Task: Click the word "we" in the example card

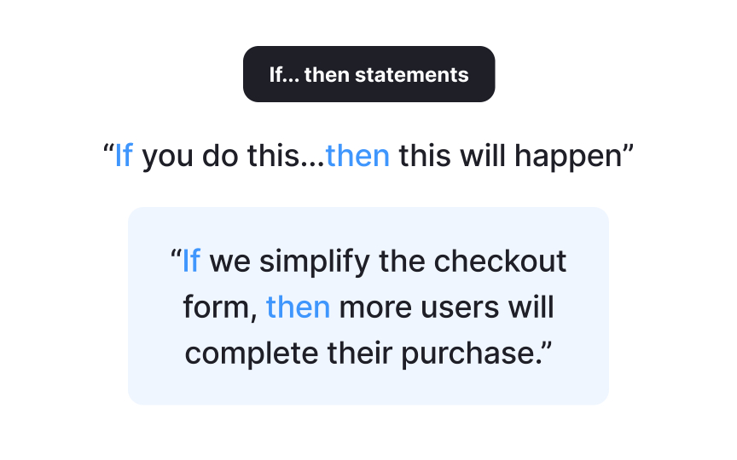Action: (x=229, y=261)
